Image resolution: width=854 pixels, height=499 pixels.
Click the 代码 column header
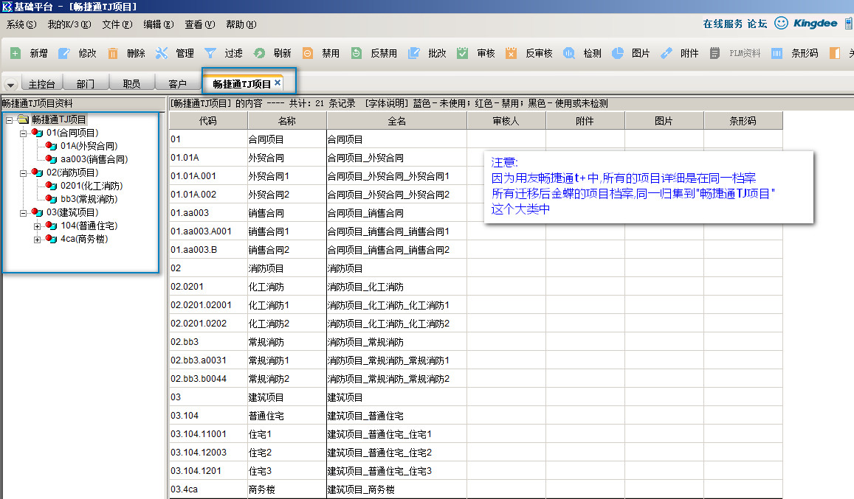pyautogui.click(x=208, y=121)
